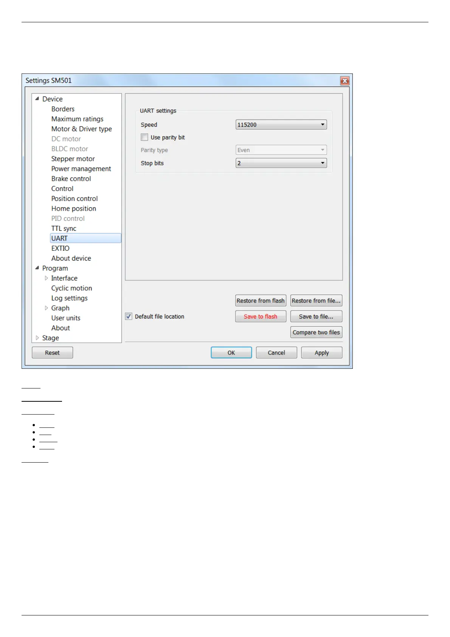
Task: Open Stepper motor settings page
Action: coord(73,158)
